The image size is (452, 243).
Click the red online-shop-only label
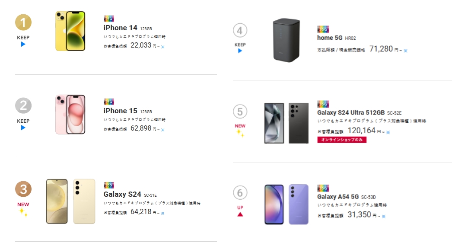342,140
